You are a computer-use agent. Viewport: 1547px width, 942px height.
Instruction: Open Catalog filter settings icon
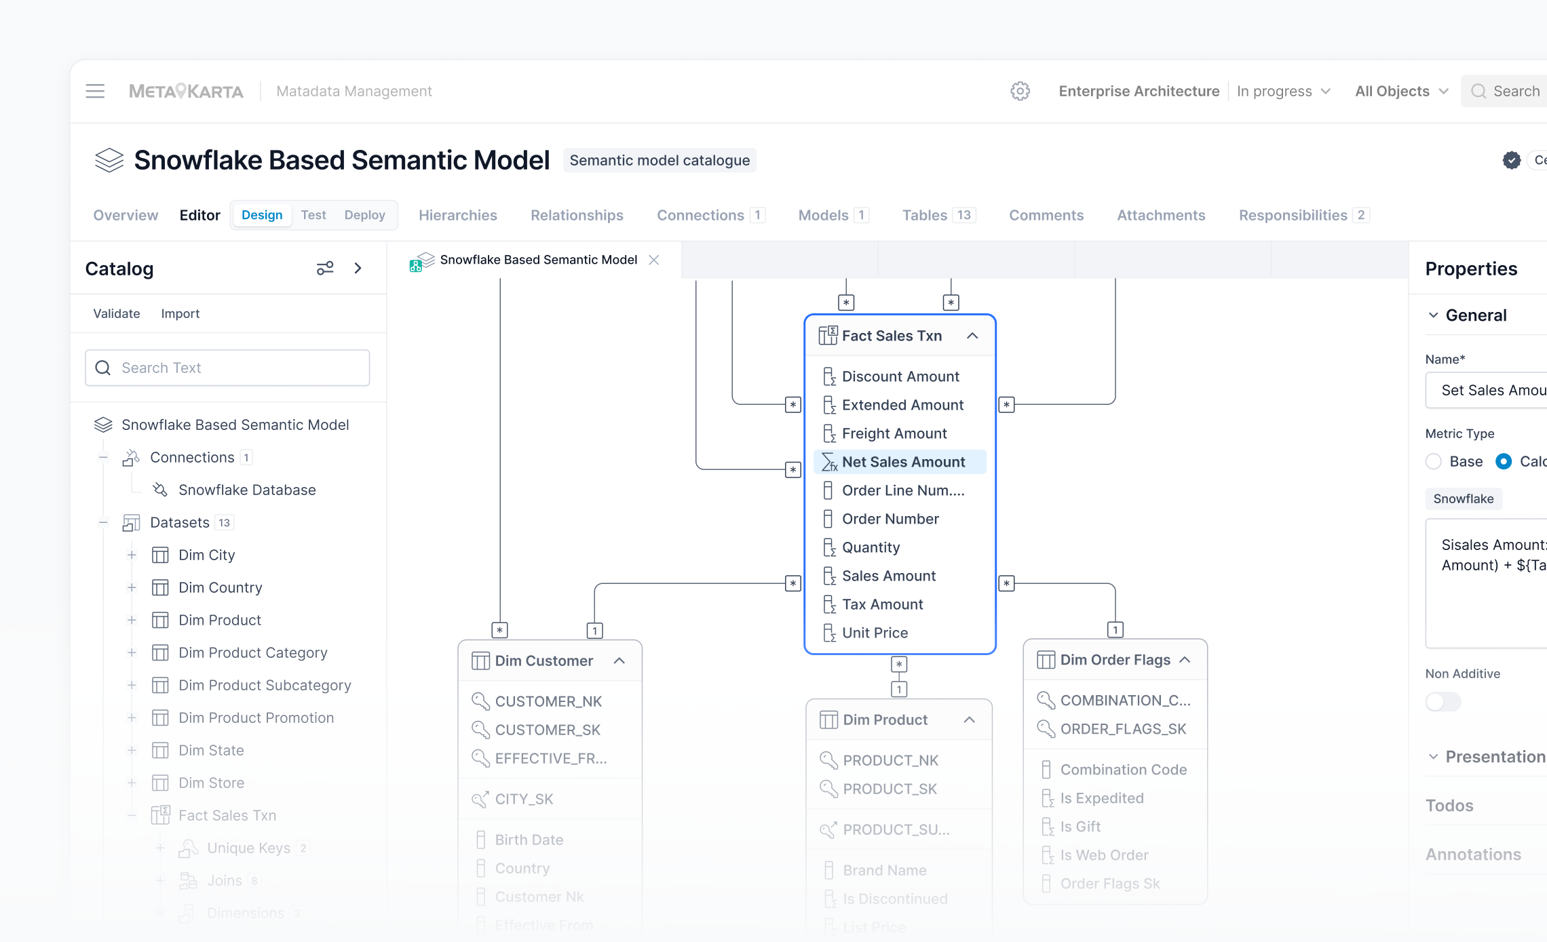(325, 269)
